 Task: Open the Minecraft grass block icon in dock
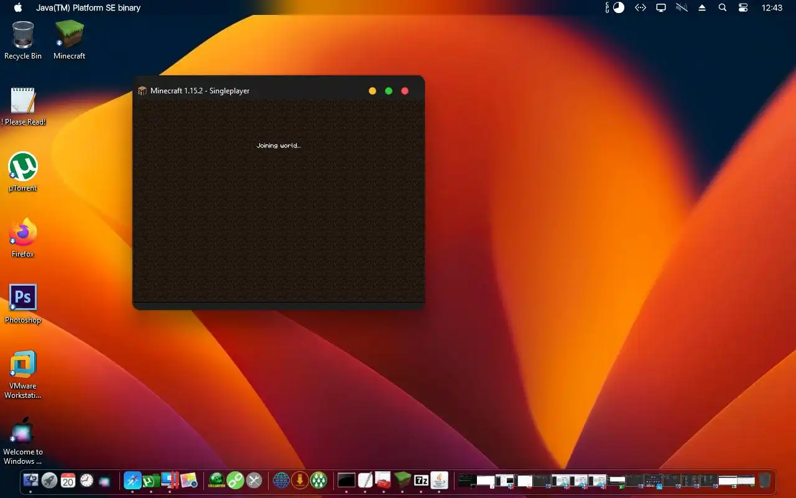click(402, 480)
